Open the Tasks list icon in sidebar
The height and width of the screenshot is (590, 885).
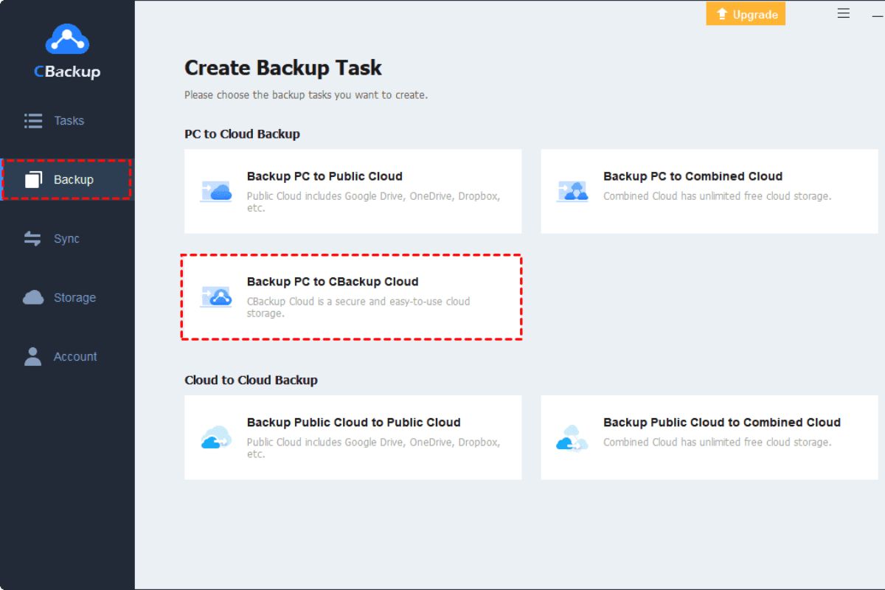pos(33,121)
